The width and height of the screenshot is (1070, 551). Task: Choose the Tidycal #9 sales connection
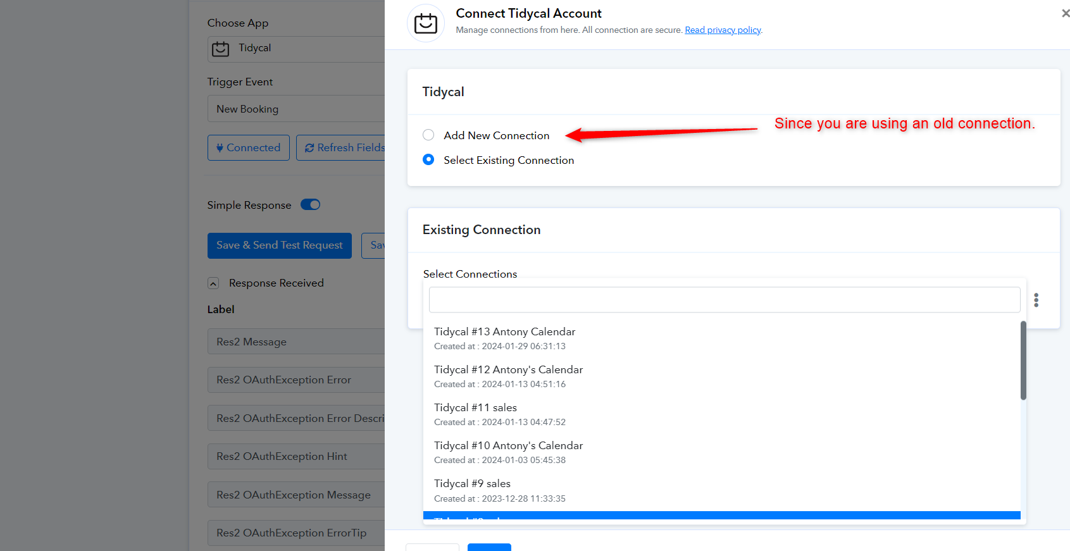pyautogui.click(x=721, y=491)
